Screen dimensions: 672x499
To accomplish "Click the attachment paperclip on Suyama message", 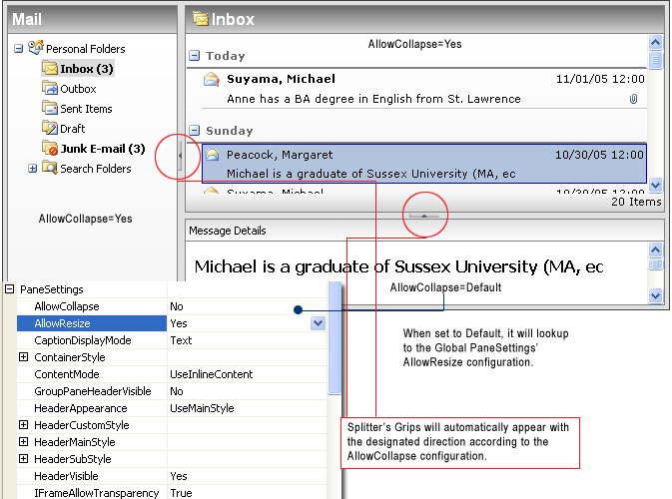I will click(634, 99).
